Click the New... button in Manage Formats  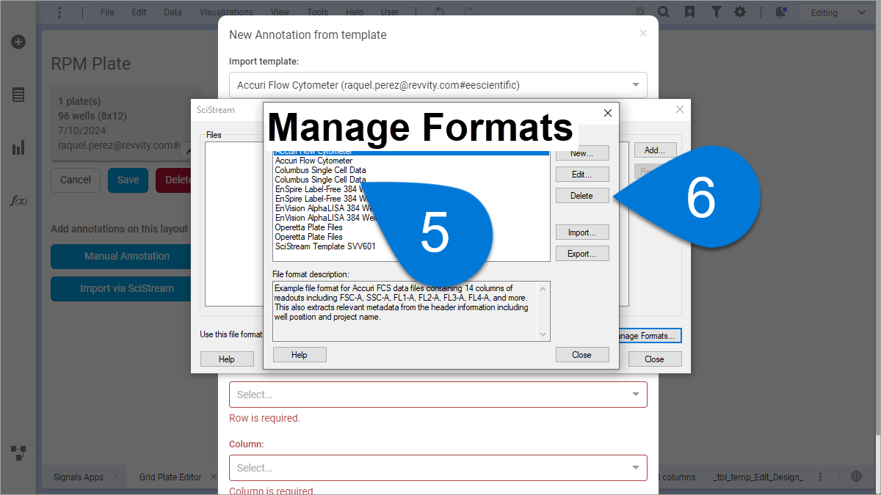coord(582,153)
